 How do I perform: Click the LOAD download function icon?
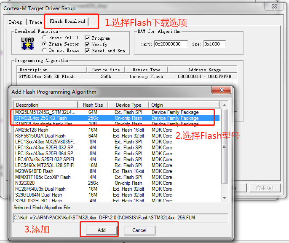tap(28, 44)
